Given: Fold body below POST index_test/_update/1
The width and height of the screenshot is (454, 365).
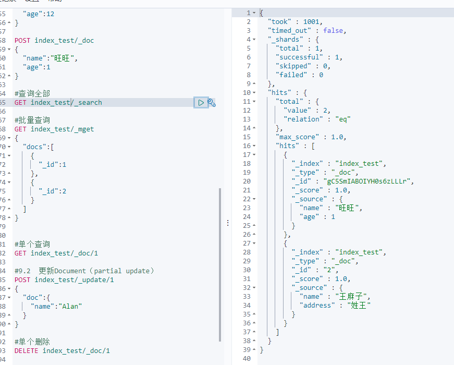Looking at the screenshot, I should 9,288.
